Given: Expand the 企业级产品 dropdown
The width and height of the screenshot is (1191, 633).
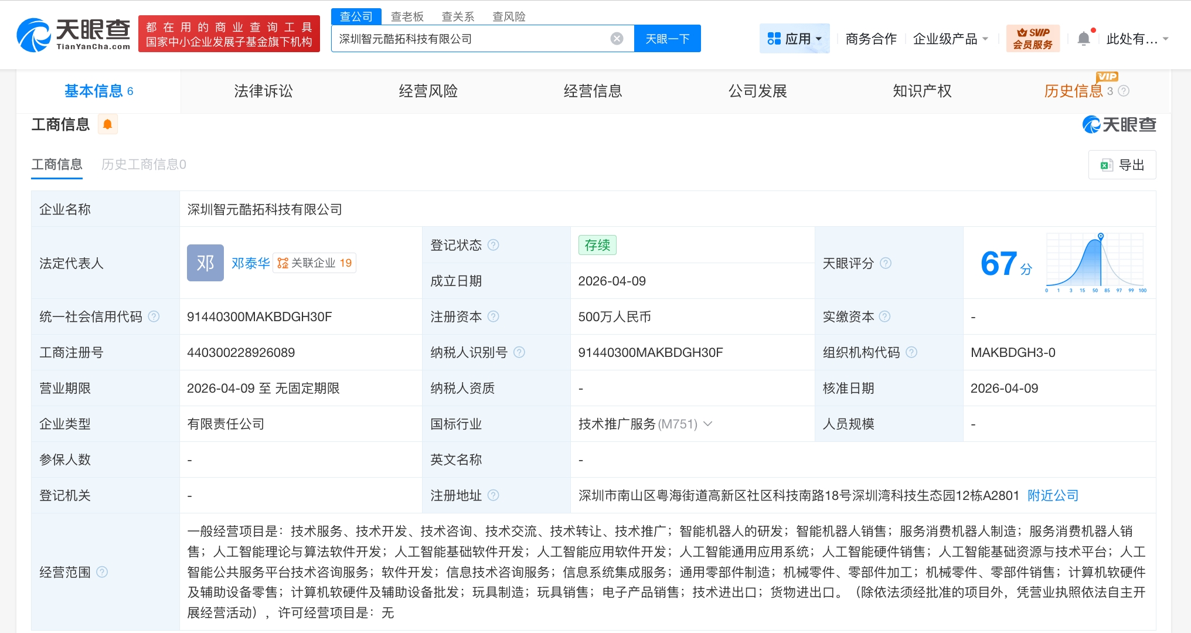Looking at the screenshot, I should 950,38.
